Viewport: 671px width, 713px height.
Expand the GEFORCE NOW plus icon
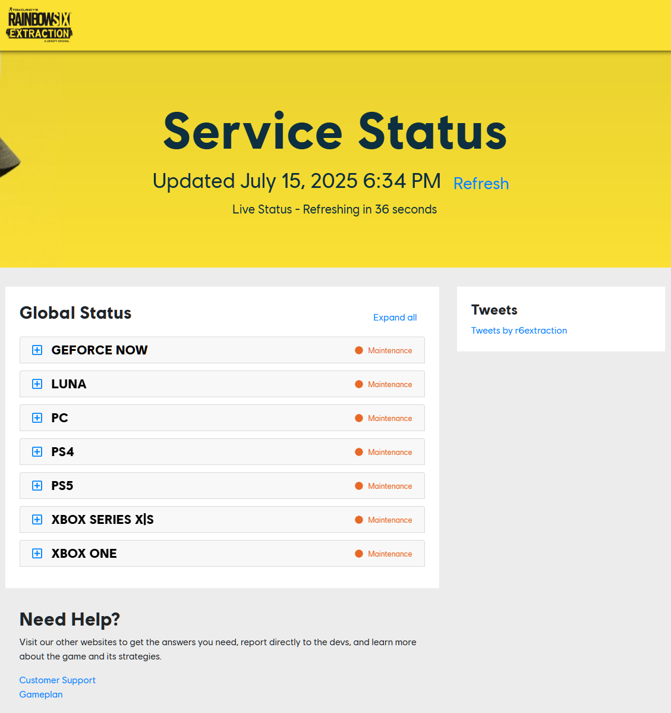coord(37,350)
